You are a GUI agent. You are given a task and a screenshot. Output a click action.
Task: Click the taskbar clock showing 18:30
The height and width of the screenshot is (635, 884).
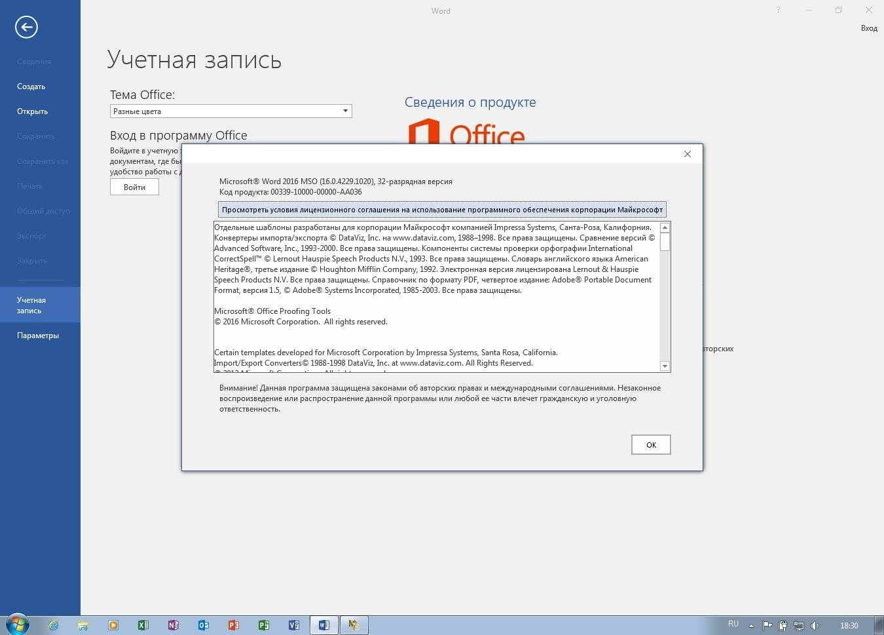pyautogui.click(x=849, y=626)
